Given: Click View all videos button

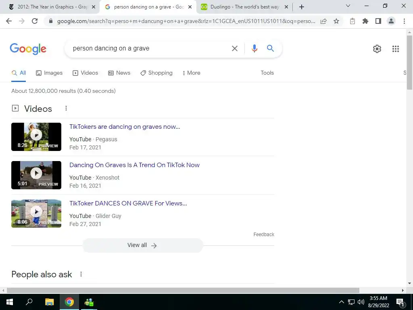Looking at the screenshot, I should pos(142,245).
